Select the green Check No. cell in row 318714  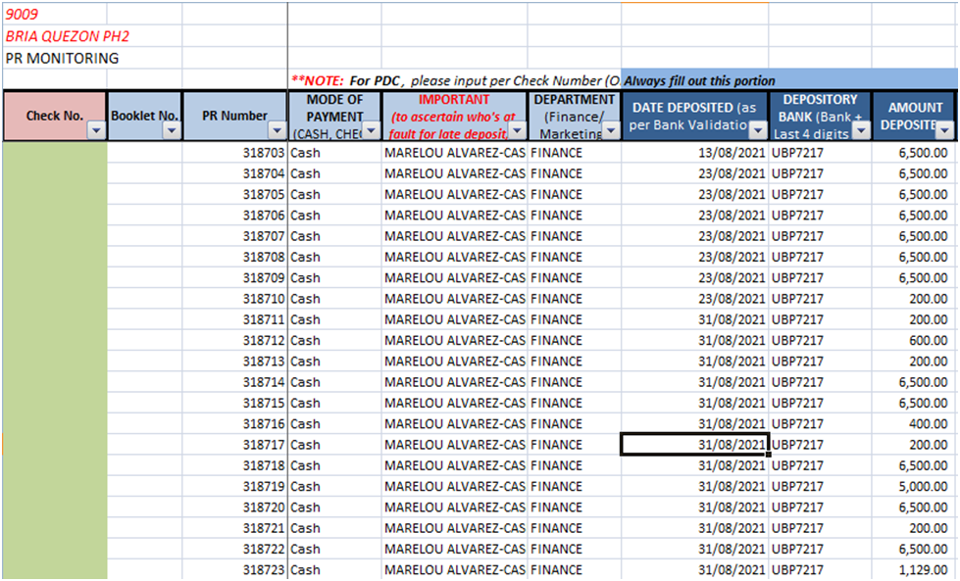pos(55,382)
